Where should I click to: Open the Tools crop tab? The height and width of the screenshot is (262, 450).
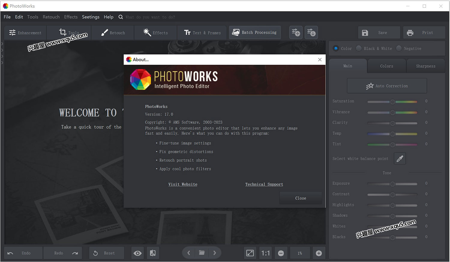[69, 33]
